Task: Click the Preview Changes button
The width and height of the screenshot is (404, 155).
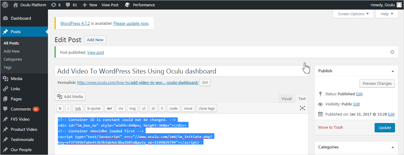Action: [x=377, y=83]
